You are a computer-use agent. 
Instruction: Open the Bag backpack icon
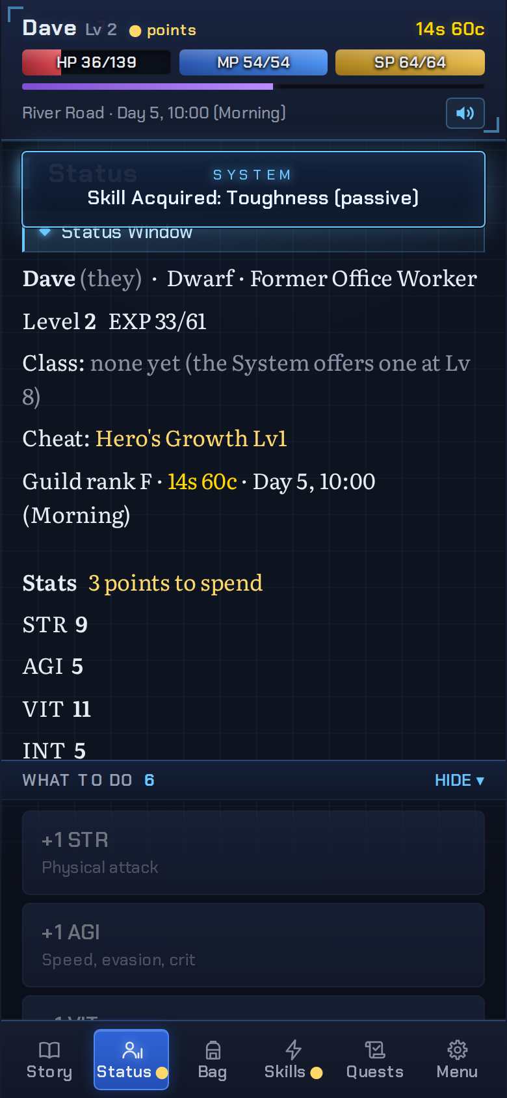point(213,1050)
